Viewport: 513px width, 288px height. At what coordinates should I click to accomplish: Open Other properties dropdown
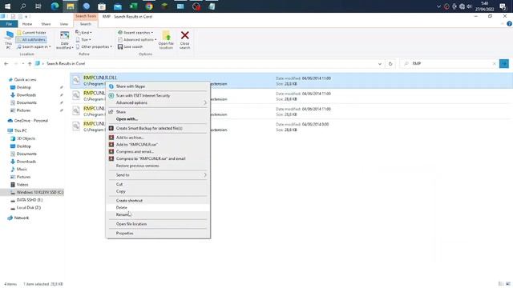[94, 47]
